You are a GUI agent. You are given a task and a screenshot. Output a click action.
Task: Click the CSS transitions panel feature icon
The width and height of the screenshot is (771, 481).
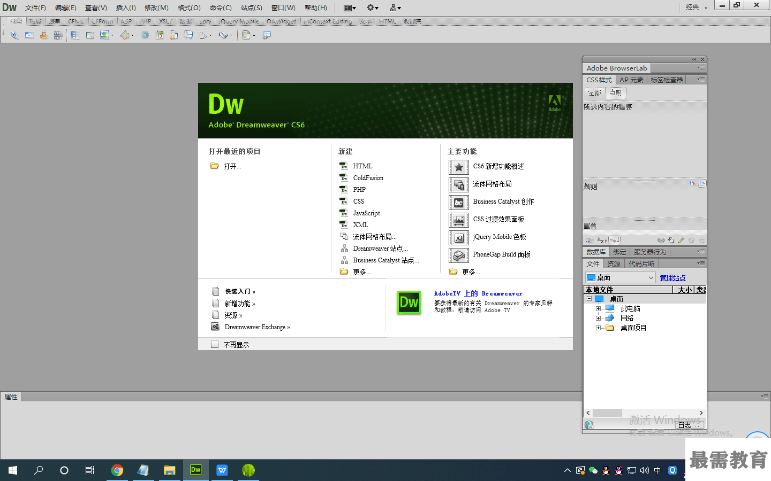pos(459,220)
